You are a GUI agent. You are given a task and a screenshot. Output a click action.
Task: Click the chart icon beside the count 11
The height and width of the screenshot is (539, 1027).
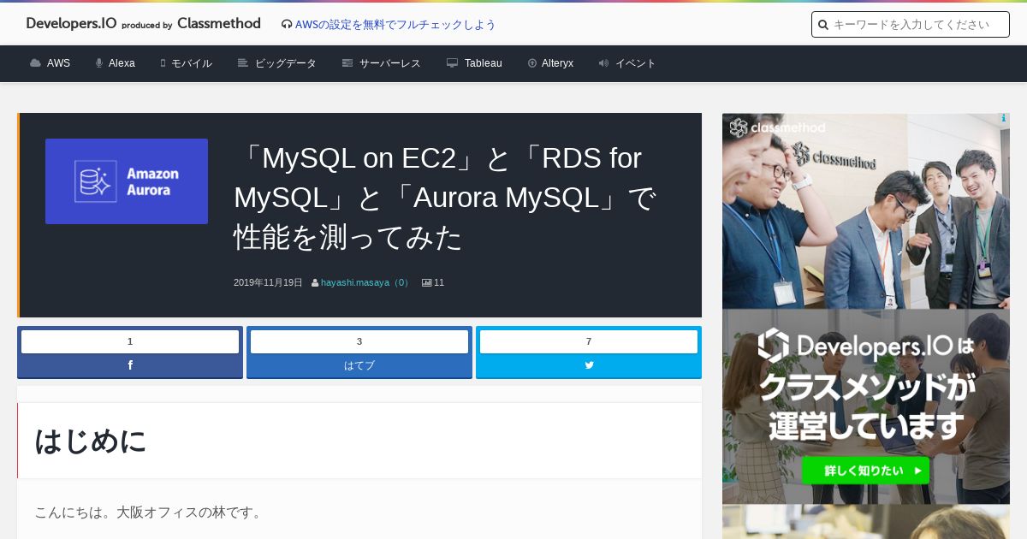(427, 282)
